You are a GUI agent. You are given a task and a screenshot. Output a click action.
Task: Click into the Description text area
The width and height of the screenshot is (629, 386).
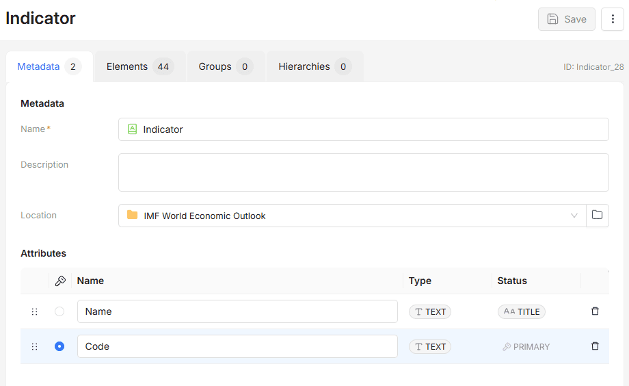[x=364, y=172]
